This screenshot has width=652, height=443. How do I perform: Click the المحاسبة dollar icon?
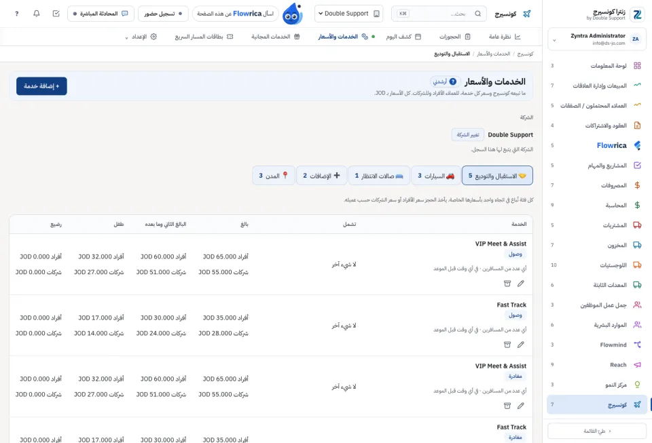pyautogui.click(x=637, y=205)
